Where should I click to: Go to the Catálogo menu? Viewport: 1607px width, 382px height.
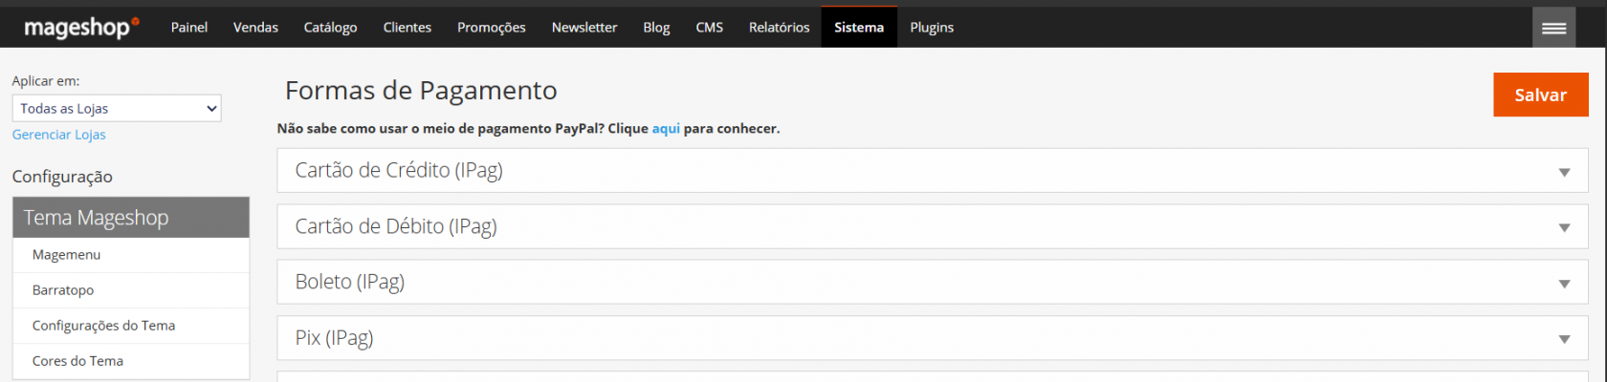click(330, 28)
